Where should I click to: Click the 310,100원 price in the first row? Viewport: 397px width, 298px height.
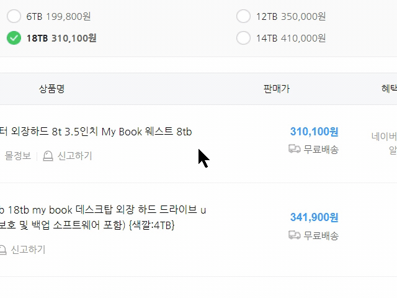pyautogui.click(x=314, y=132)
